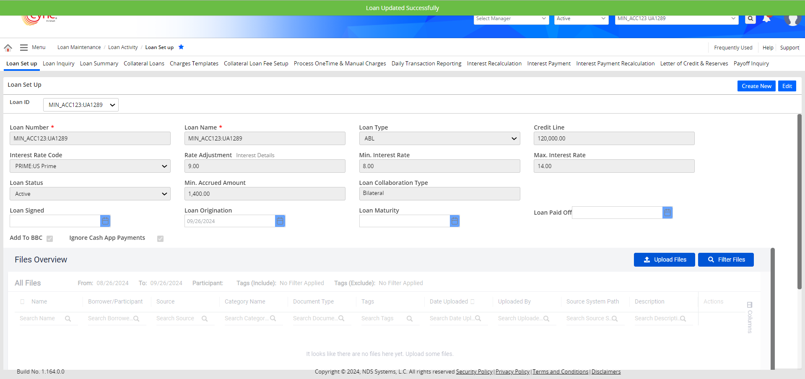This screenshot has width=805, height=379.
Task: Toggle the Add To BBC checkbox
Action: [x=50, y=239]
